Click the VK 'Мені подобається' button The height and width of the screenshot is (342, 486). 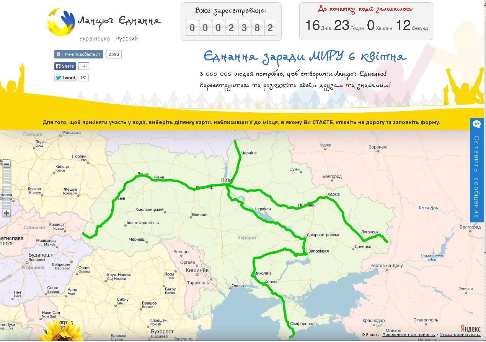78,54
